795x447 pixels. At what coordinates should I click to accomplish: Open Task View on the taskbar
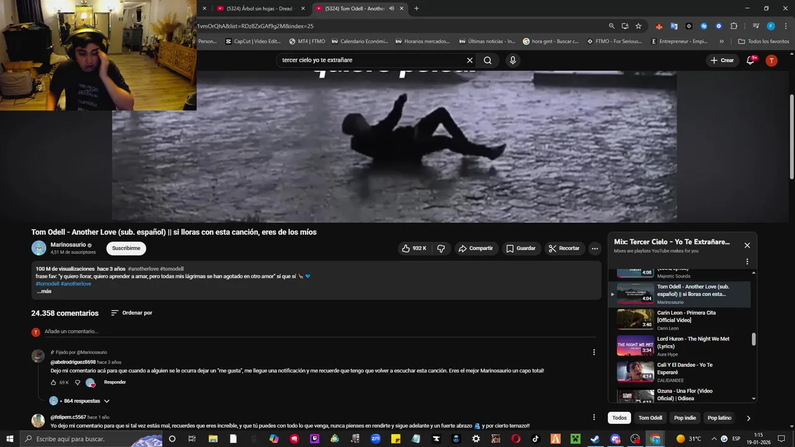coord(192,439)
